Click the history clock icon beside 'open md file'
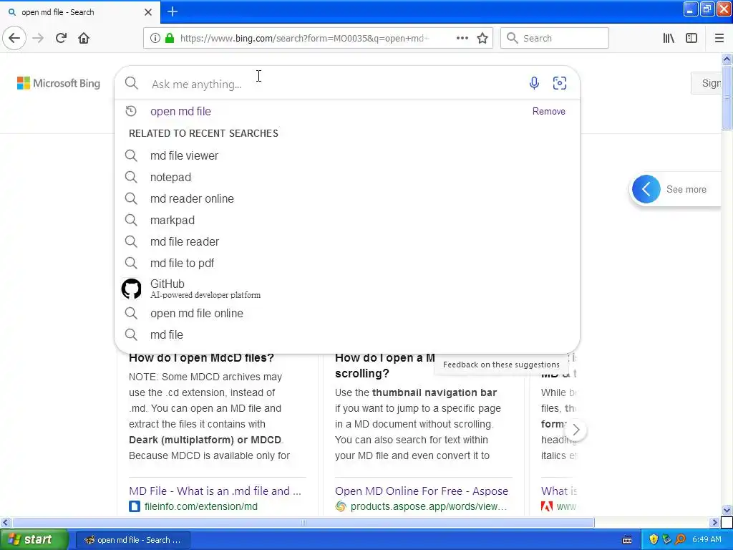Screen dimensions: 733x550 131,111
